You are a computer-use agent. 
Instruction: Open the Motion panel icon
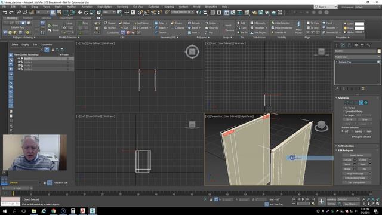coord(356,45)
